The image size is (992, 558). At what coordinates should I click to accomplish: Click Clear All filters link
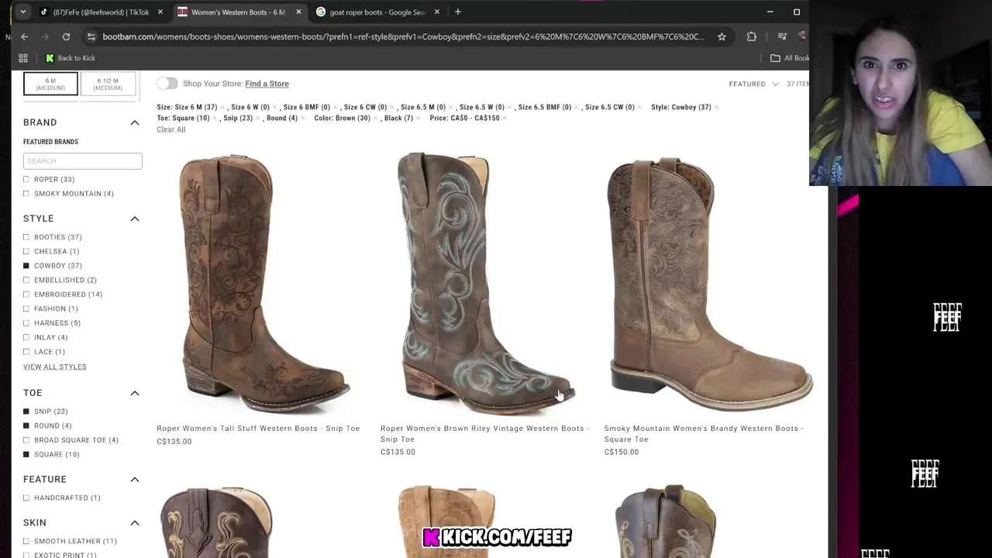(x=170, y=129)
